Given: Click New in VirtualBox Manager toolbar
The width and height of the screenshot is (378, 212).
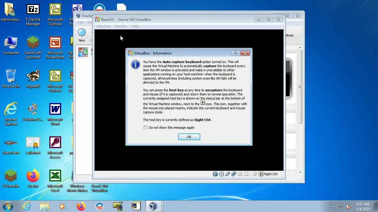Looking at the screenshot, I should pos(82,35).
